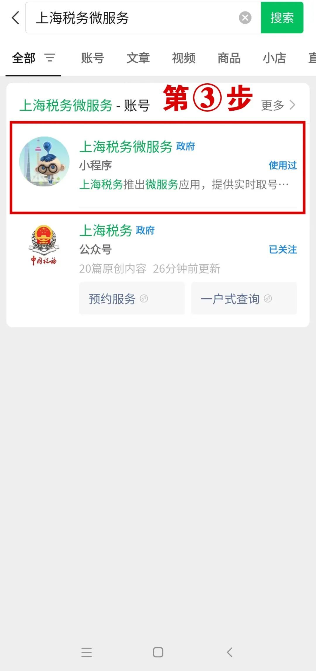Tap the 上海税务微服务 mini program title
Screen dimensions: 316x671
126,146
